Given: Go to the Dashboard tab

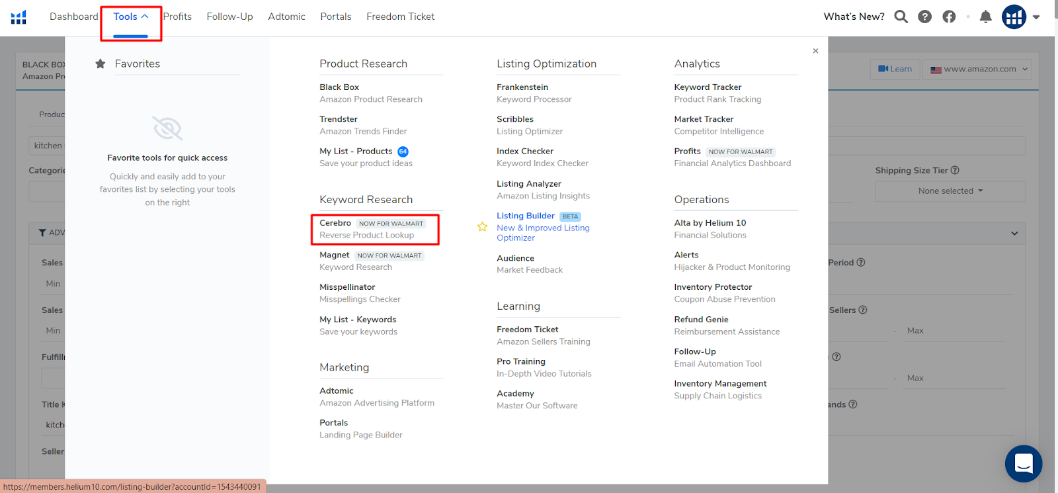Looking at the screenshot, I should point(73,17).
